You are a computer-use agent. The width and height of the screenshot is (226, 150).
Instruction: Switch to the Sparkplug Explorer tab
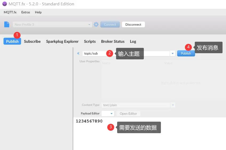pyautogui.click(x=62, y=41)
